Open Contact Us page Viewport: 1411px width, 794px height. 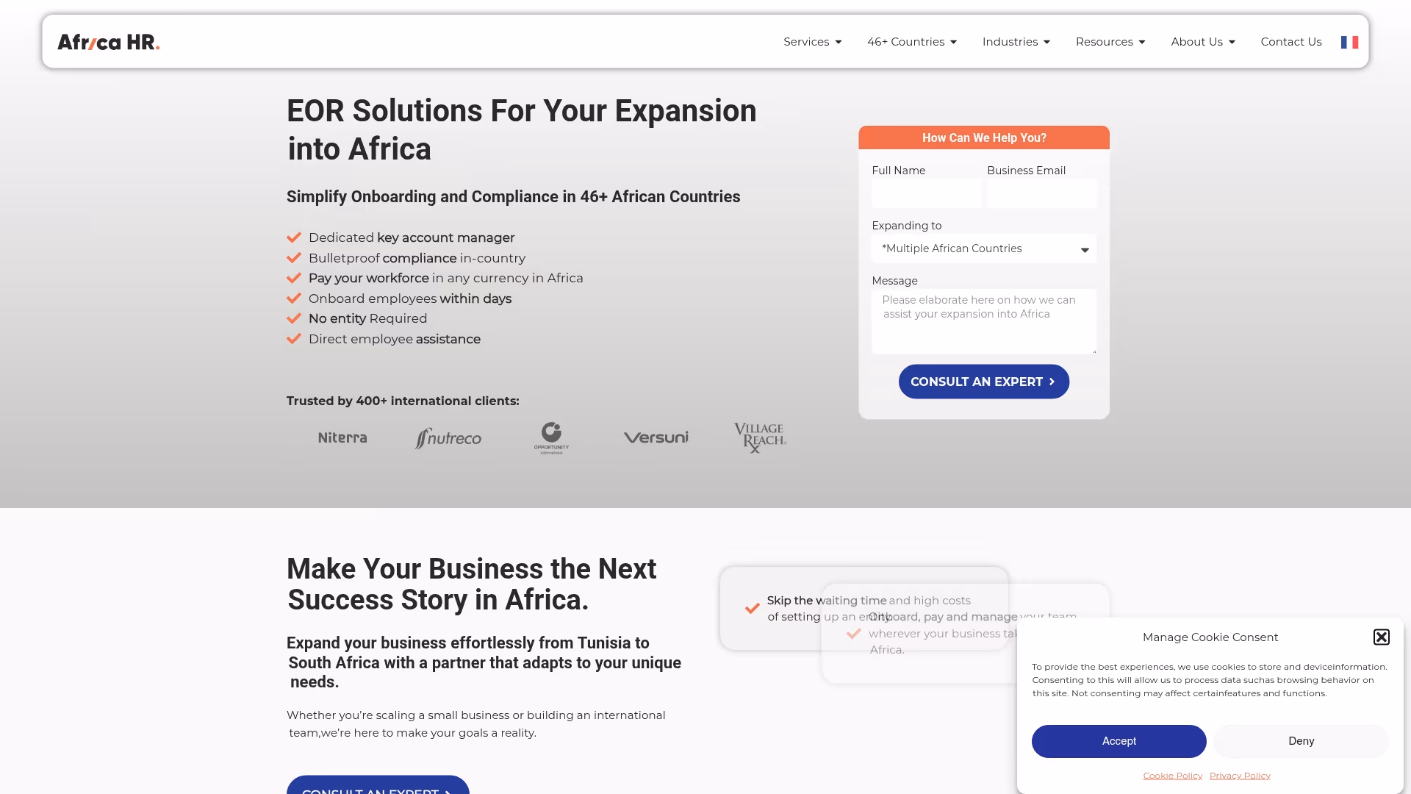click(1290, 42)
